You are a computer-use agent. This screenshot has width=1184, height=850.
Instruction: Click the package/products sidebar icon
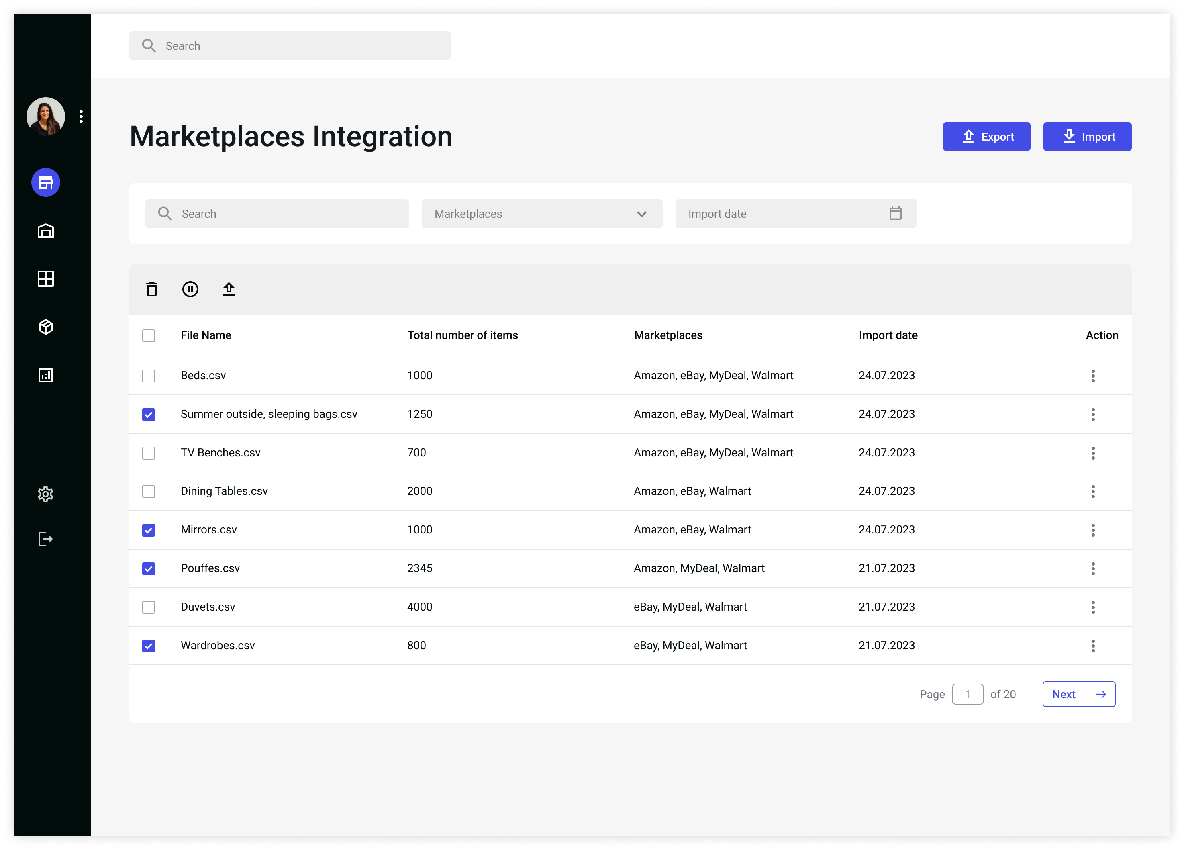pos(45,326)
